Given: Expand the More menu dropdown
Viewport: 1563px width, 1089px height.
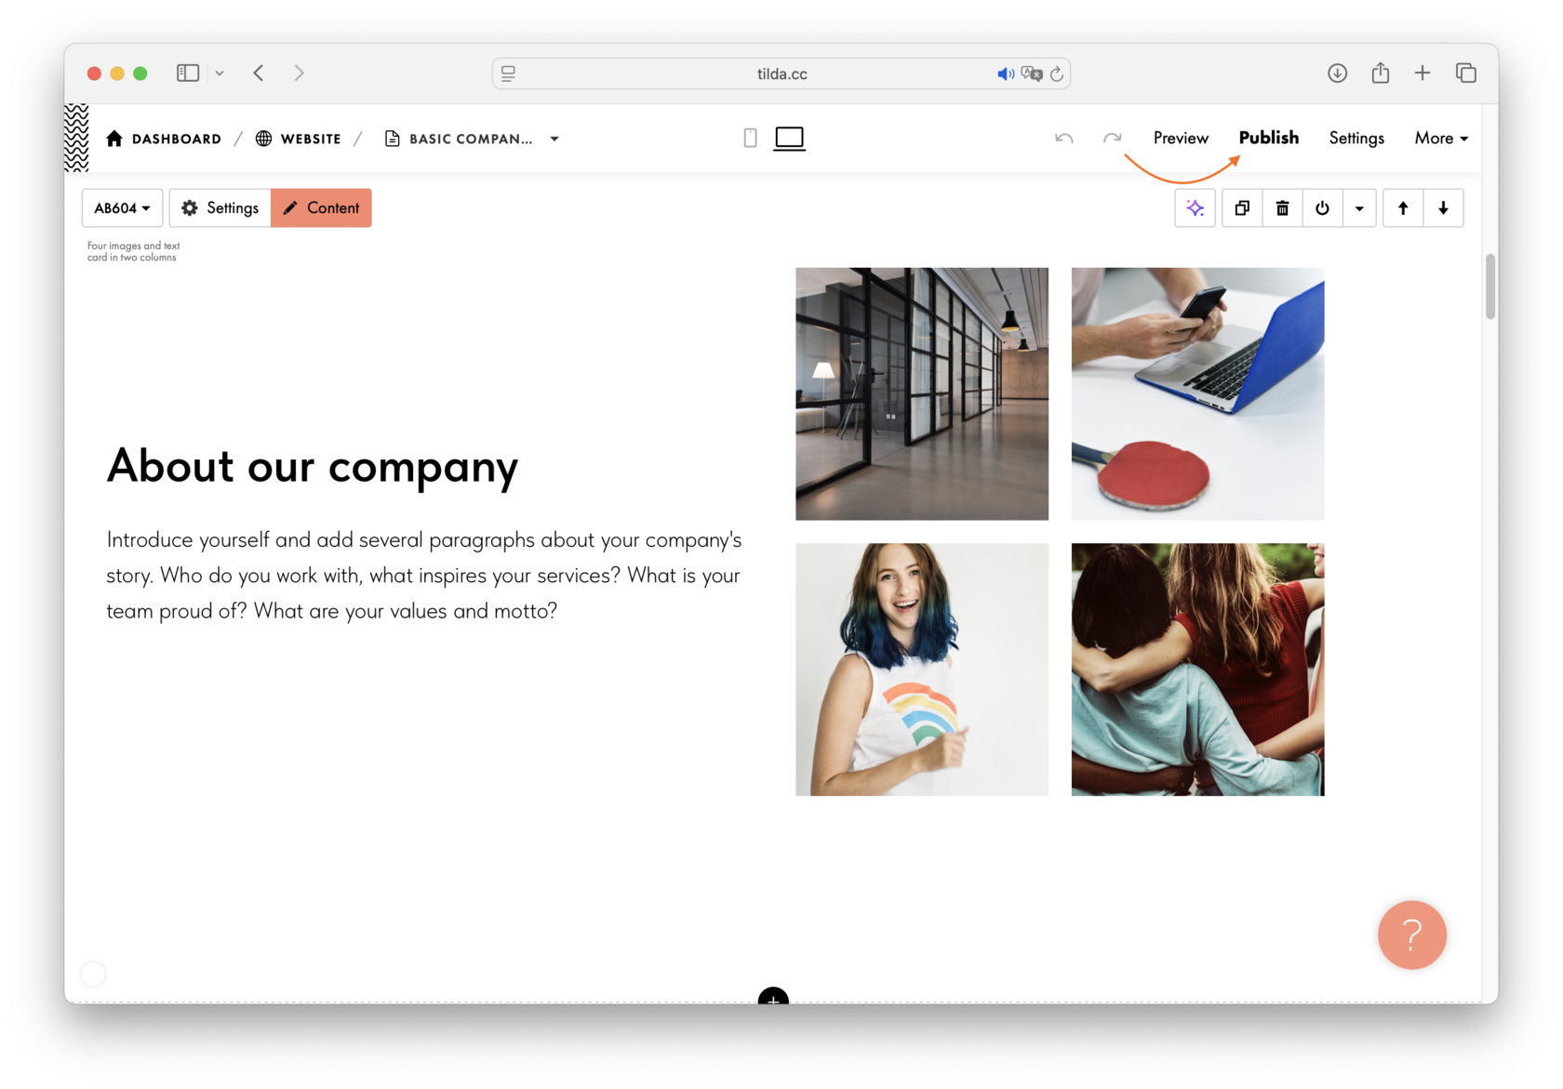Looking at the screenshot, I should pyautogui.click(x=1441, y=138).
